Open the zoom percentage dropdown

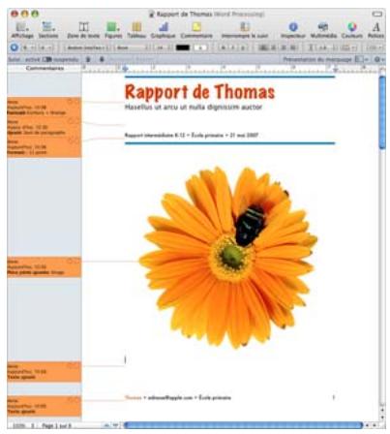coord(22,426)
